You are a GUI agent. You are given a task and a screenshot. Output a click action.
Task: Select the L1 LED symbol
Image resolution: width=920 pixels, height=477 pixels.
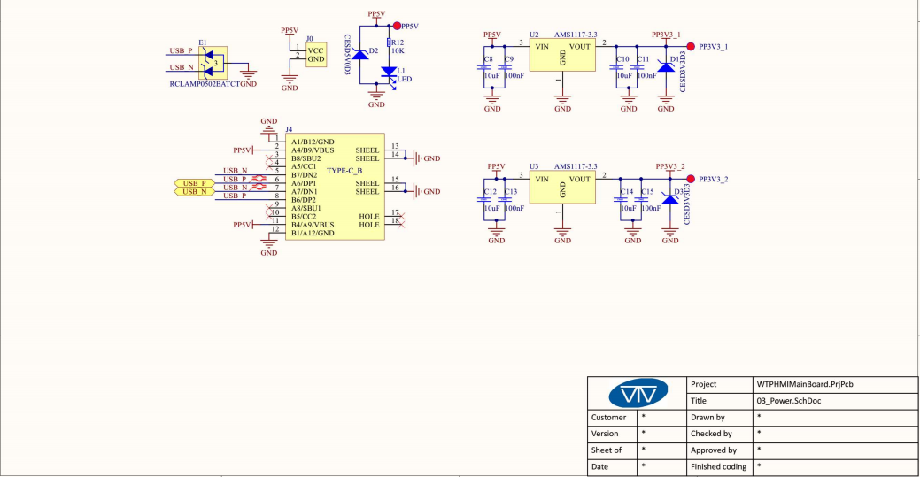[389, 72]
